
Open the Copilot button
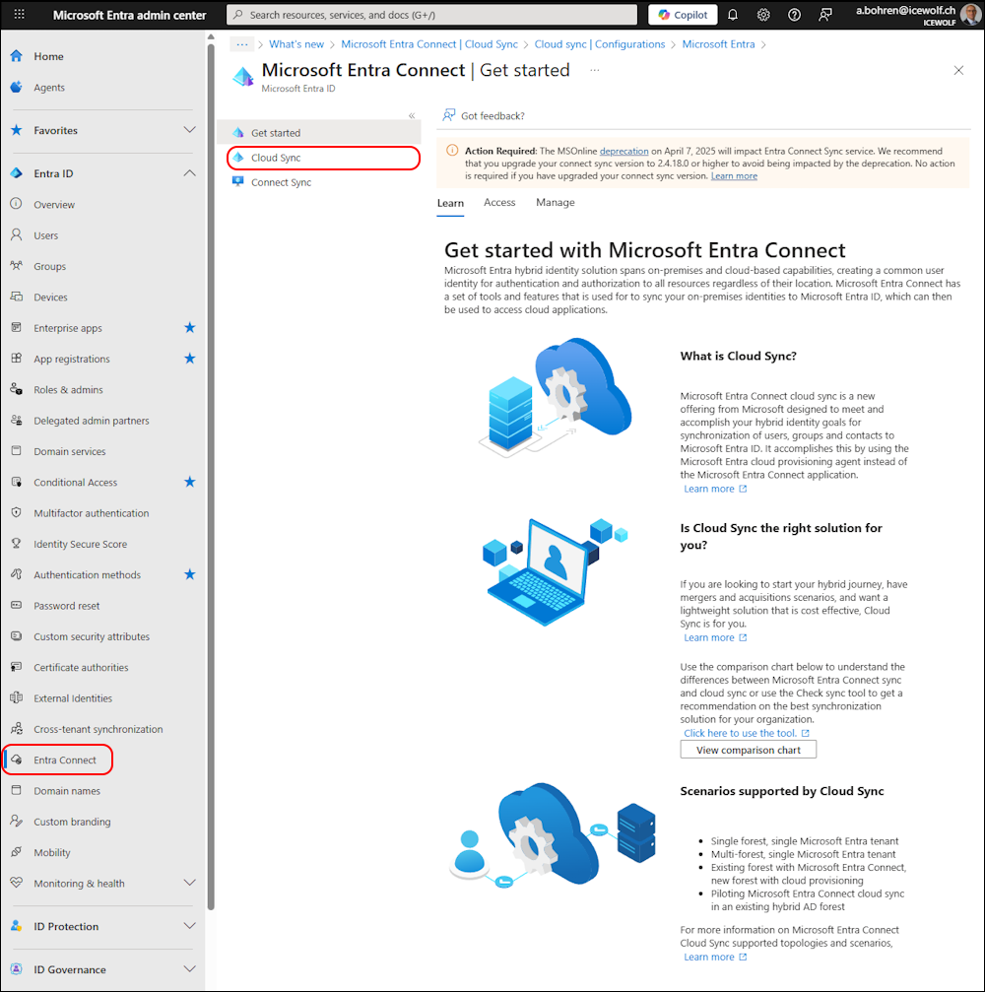tap(683, 15)
